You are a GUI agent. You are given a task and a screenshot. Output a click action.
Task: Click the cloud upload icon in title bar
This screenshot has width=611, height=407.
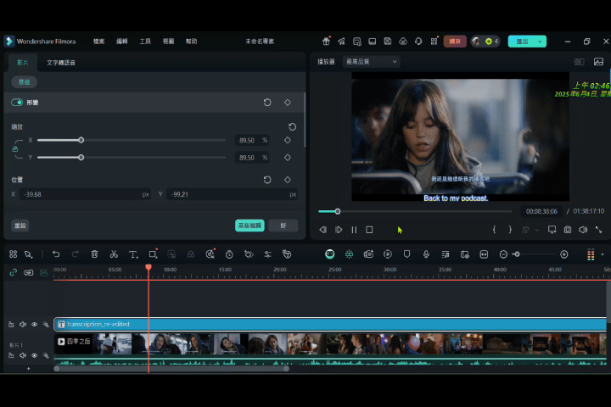click(x=403, y=41)
